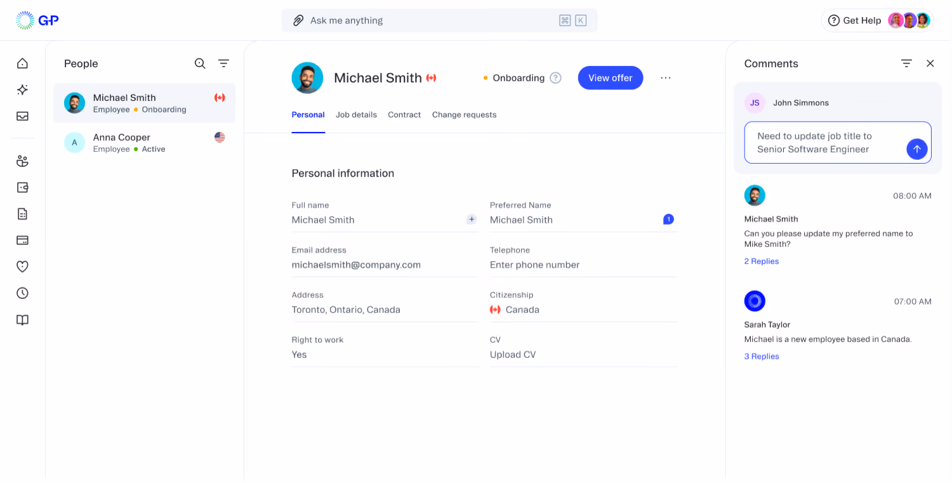
Task: Open the AI sparkle icon in sidebar
Action: click(x=22, y=90)
